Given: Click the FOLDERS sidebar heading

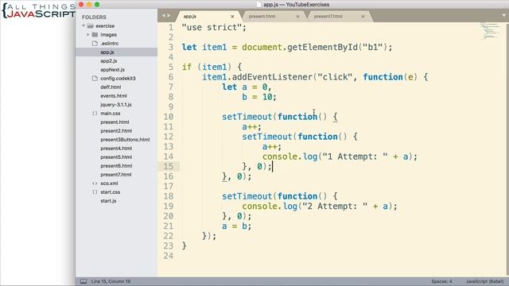Looking at the screenshot, I should 94,17.
